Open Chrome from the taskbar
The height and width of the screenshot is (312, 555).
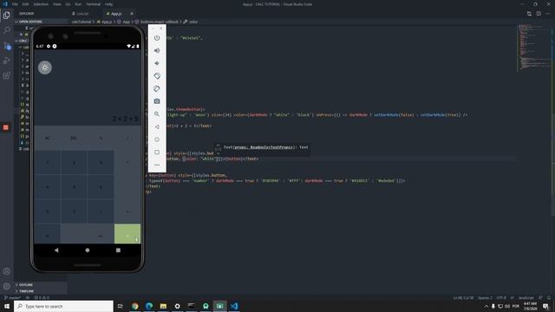tap(135, 306)
